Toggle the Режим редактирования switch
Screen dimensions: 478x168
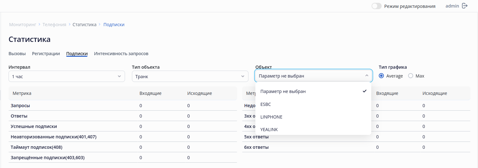click(x=377, y=6)
